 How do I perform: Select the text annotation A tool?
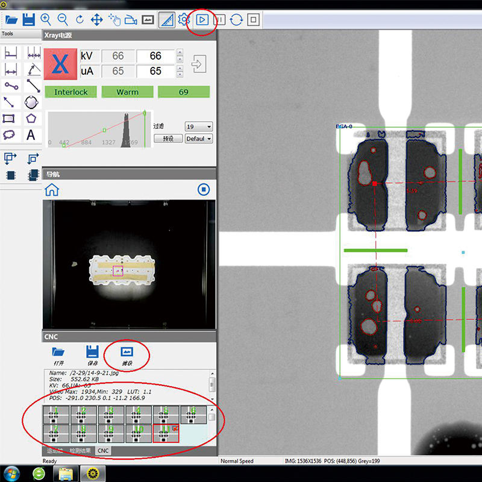coord(31,135)
